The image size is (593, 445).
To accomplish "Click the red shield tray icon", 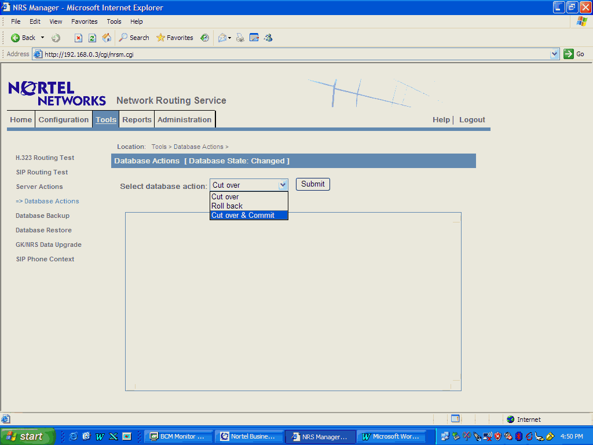I will (x=497, y=436).
